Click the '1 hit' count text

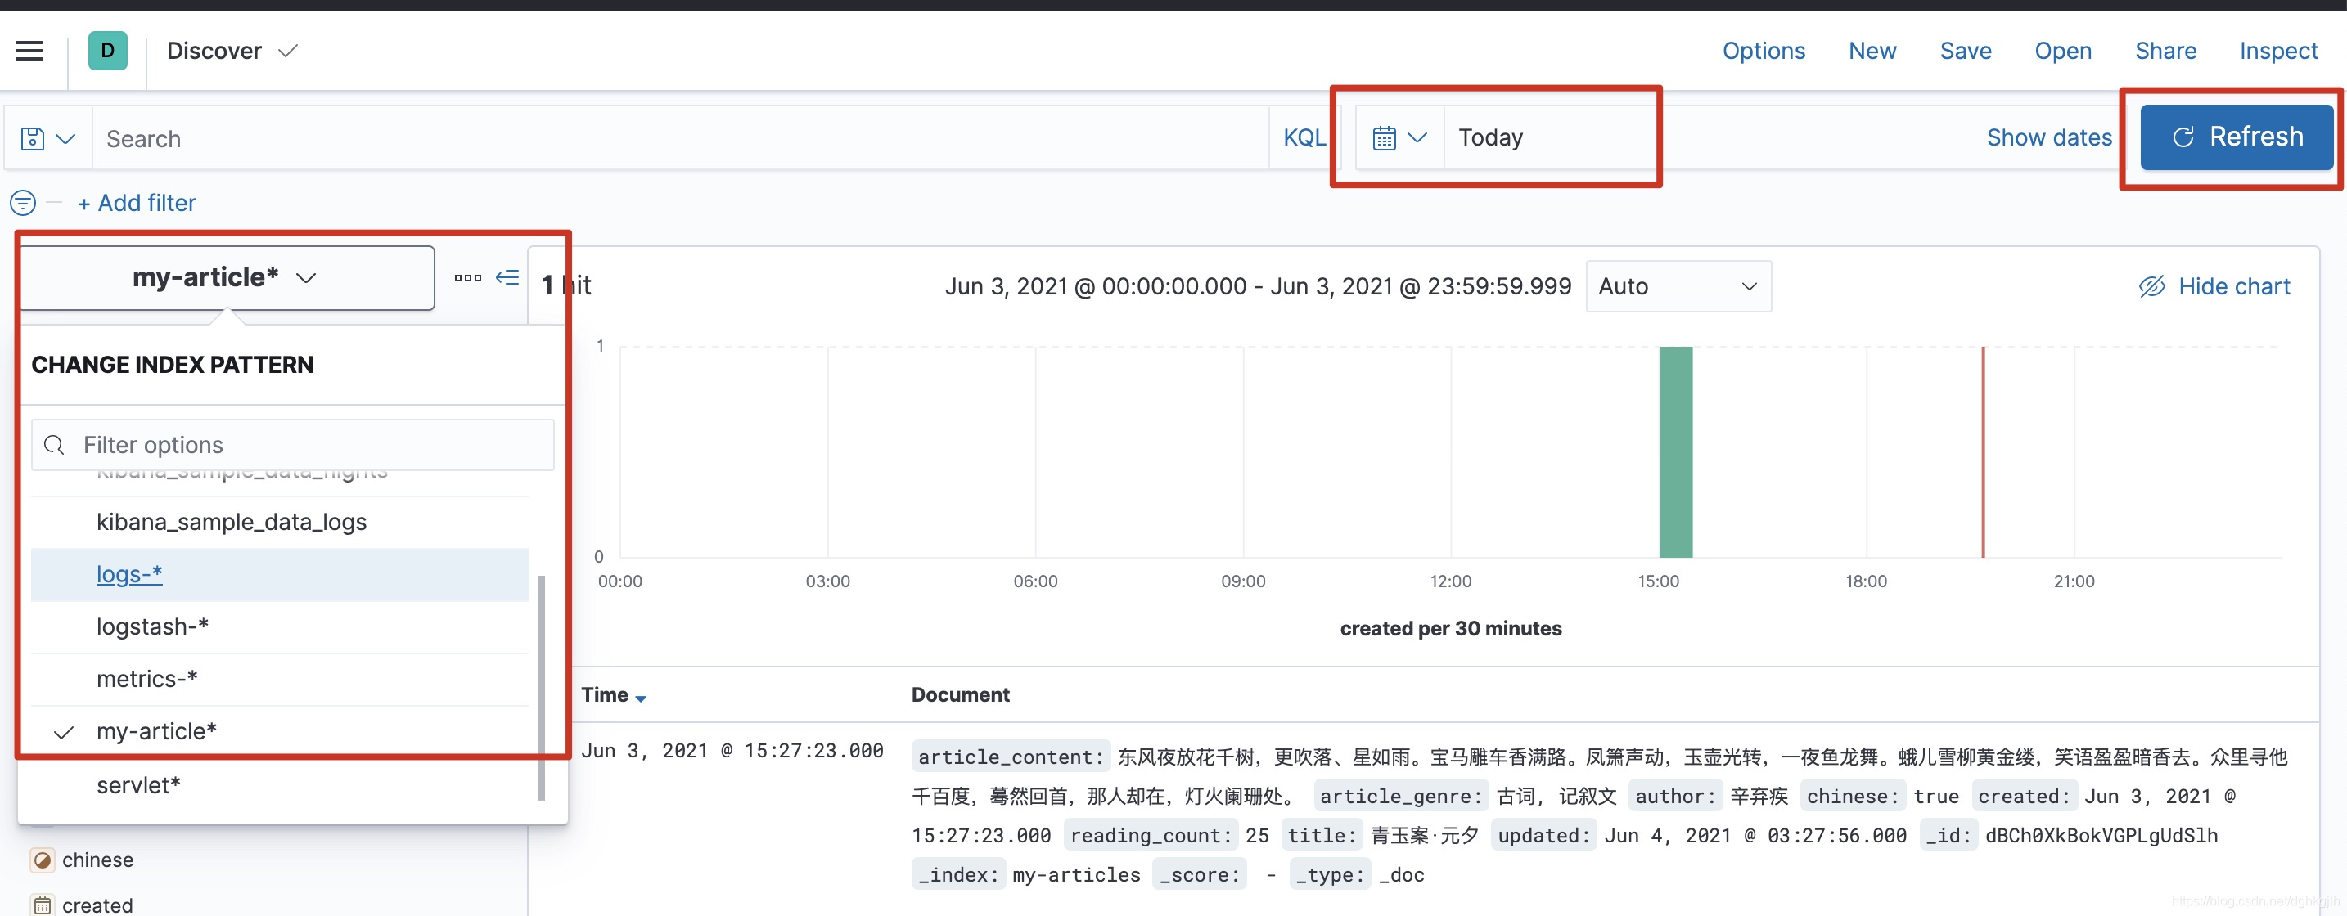tap(565, 286)
